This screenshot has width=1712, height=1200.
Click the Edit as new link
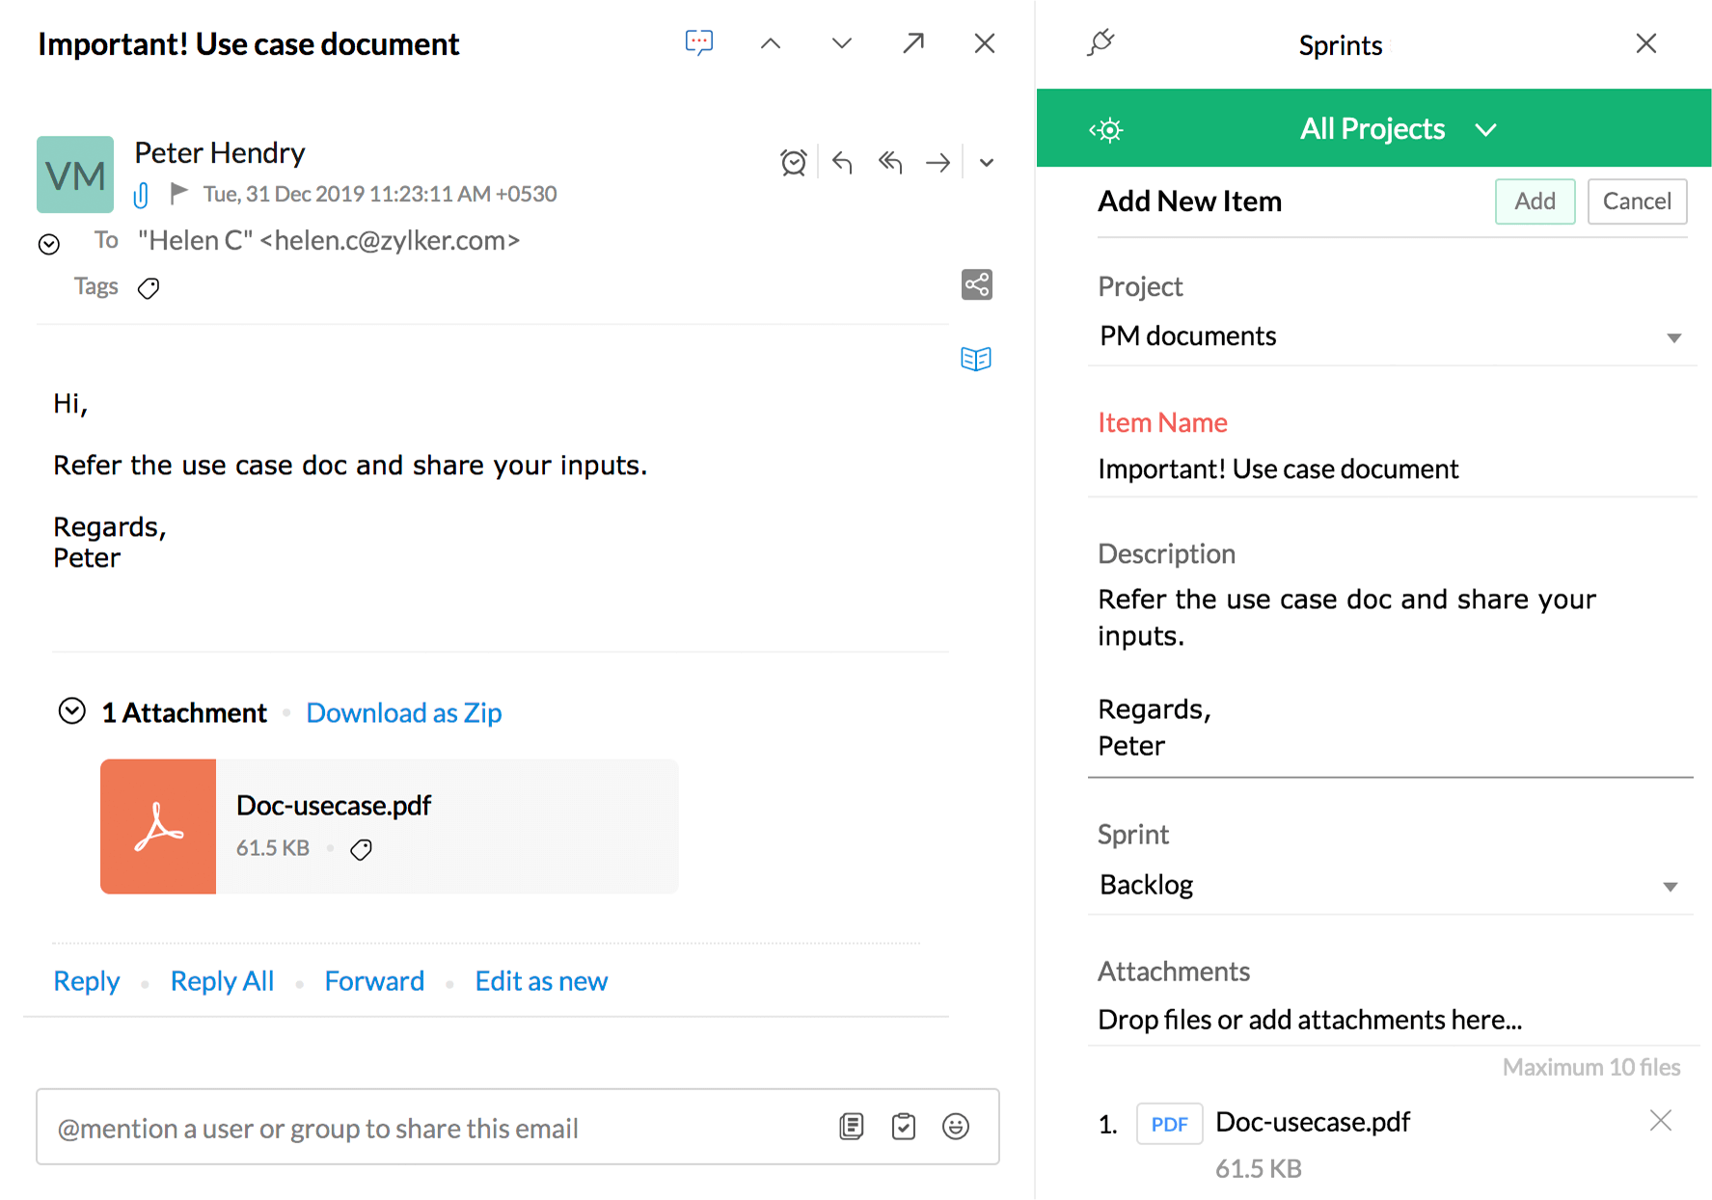(x=541, y=981)
